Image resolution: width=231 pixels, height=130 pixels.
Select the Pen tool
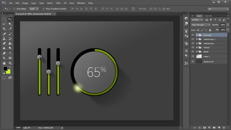tap(4, 53)
